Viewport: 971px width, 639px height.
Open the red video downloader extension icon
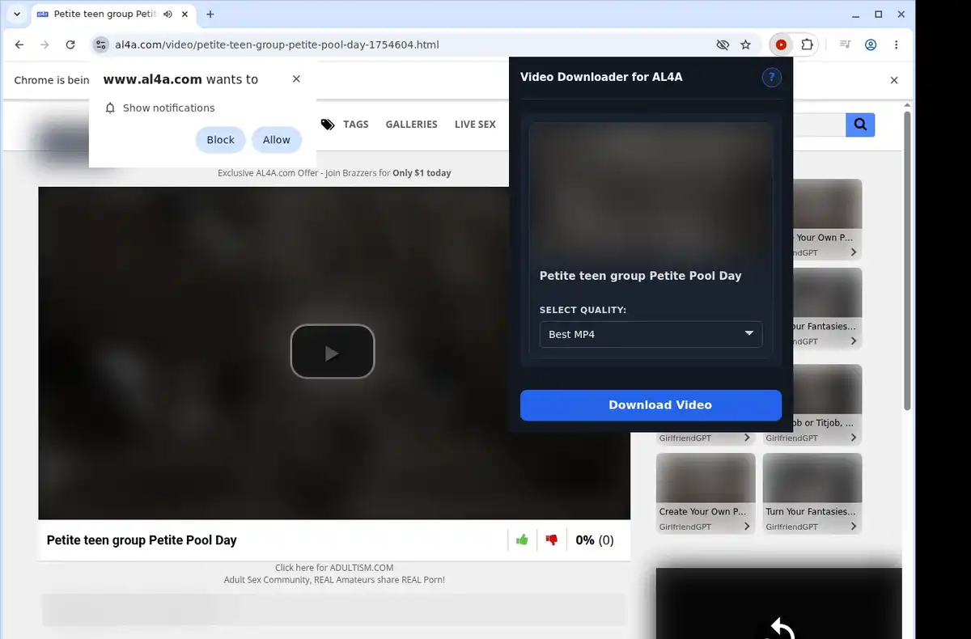(x=781, y=44)
